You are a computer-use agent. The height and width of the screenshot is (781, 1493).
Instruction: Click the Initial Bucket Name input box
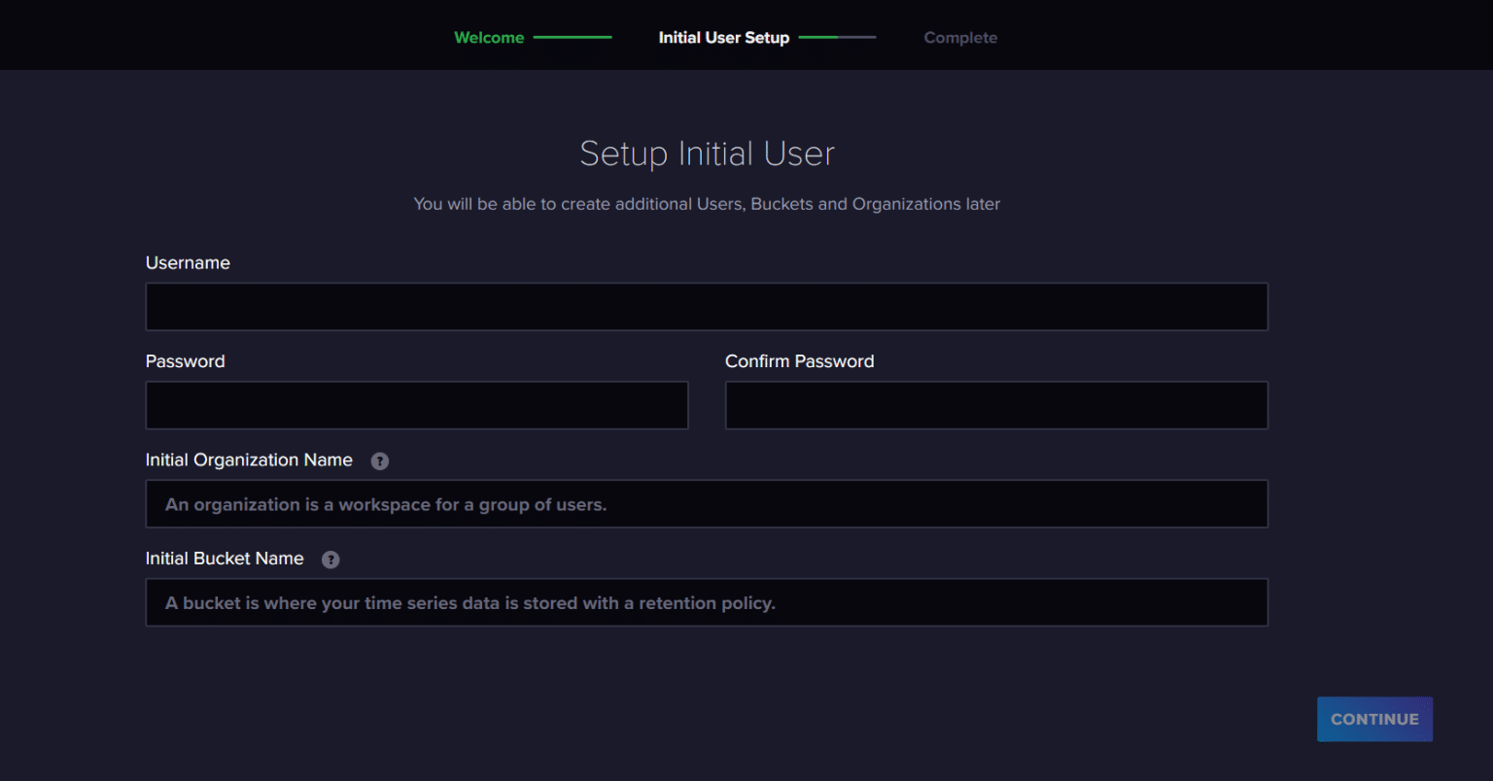coord(707,602)
